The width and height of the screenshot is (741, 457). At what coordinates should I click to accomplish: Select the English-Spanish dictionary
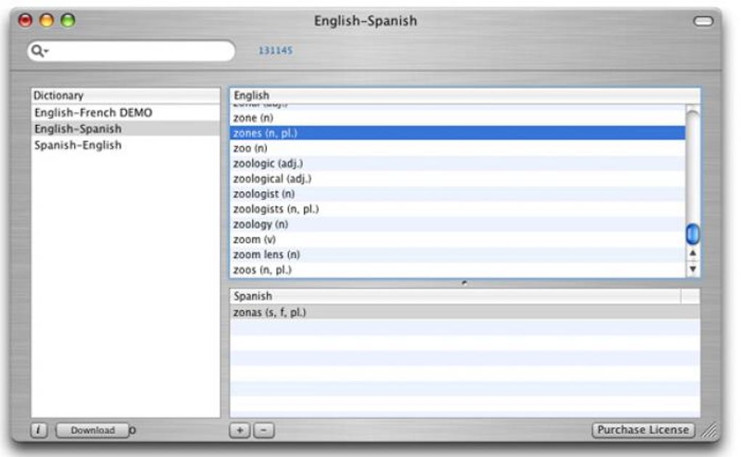78,129
